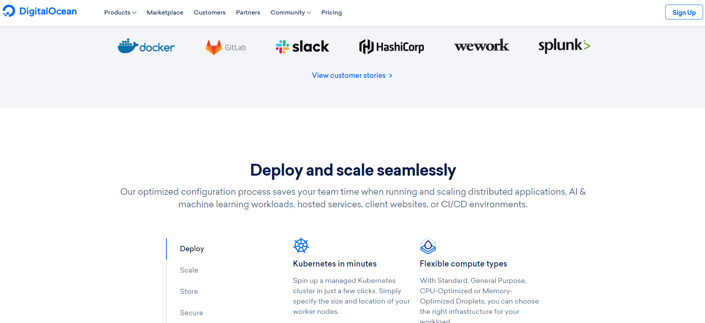Viewport: 705px width, 323px height.
Task: Open the Products dropdown menu
Action: [x=120, y=13]
